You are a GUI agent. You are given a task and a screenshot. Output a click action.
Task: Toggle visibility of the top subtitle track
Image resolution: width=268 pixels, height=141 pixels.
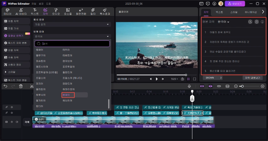tap(12, 107)
